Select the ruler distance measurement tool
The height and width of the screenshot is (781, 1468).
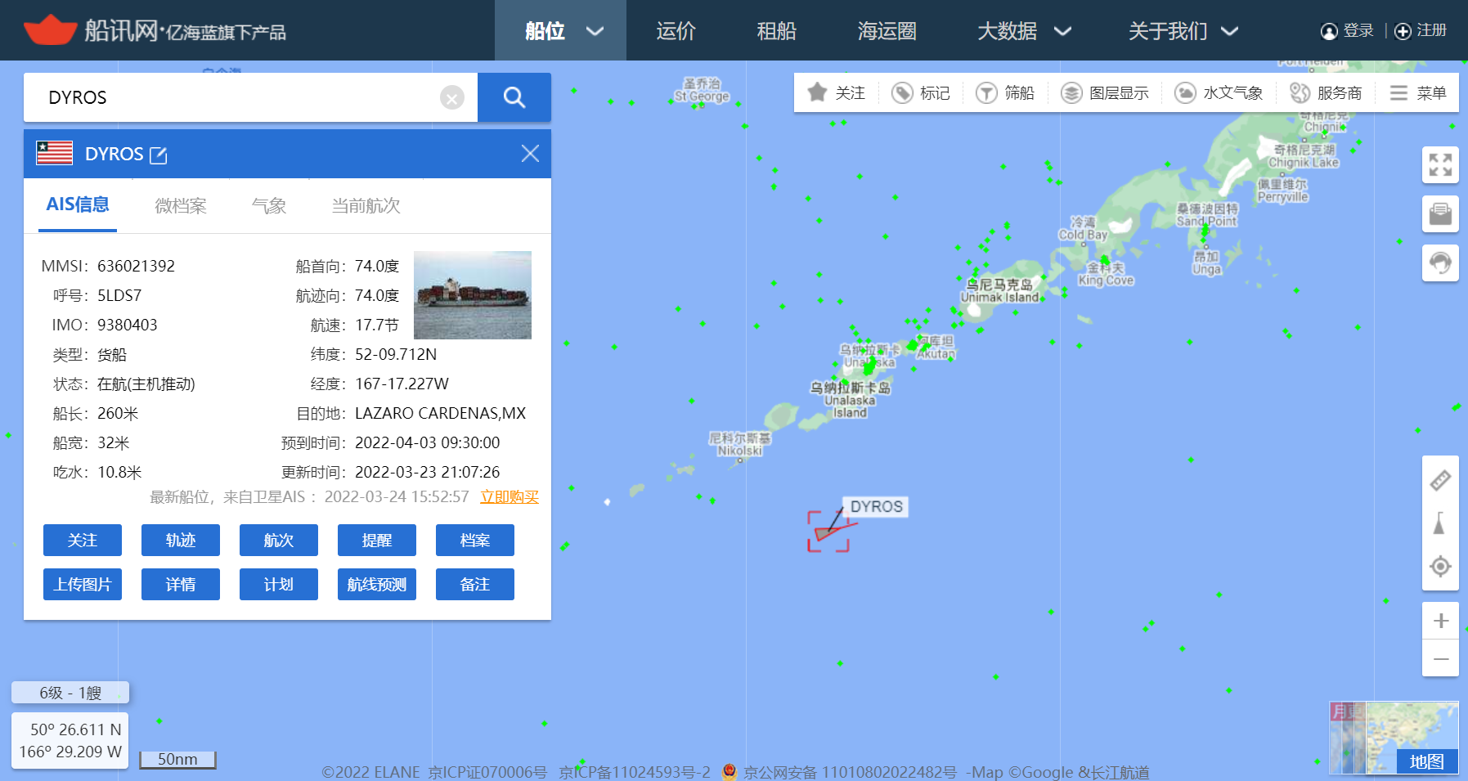coord(1440,480)
